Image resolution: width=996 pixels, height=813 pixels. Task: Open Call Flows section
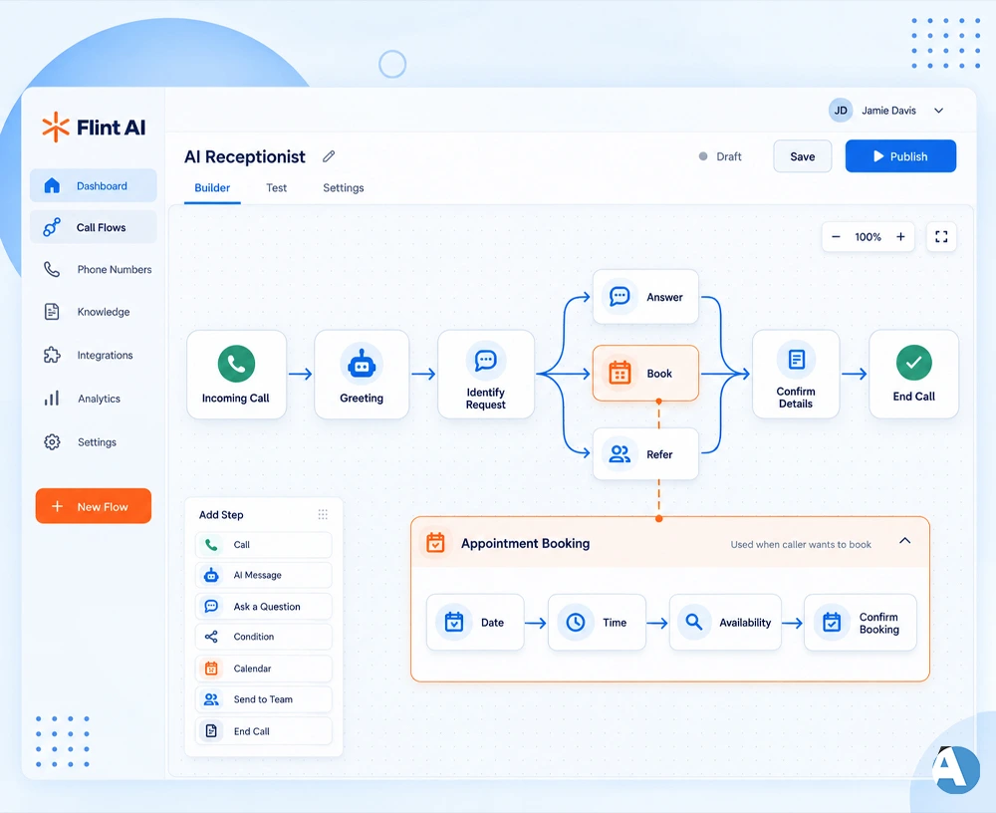click(x=94, y=227)
